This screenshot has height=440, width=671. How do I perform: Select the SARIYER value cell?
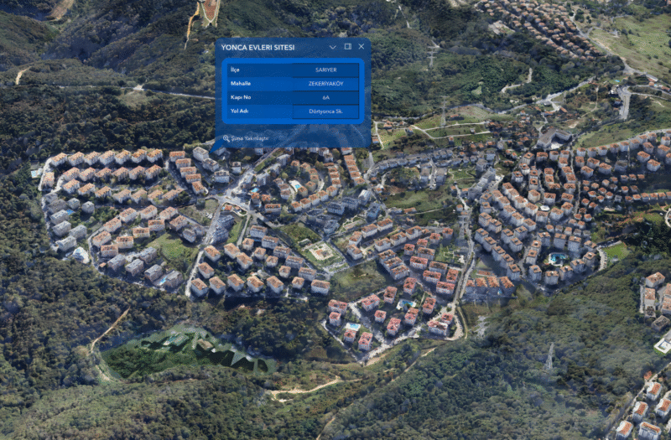click(325, 70)
